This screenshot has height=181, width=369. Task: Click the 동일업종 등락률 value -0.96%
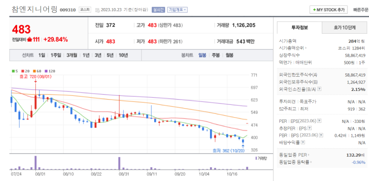(x=358, y=162)
